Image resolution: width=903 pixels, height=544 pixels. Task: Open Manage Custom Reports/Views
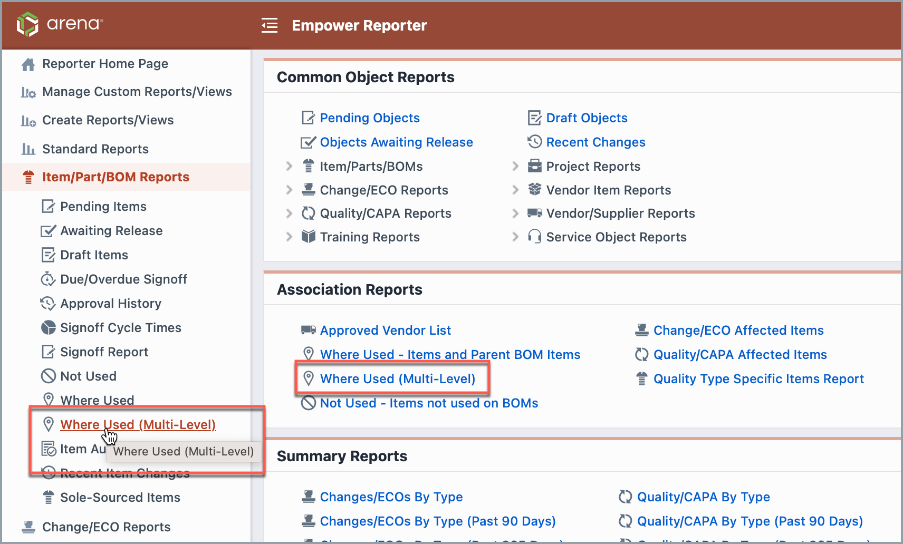point(137,92)
